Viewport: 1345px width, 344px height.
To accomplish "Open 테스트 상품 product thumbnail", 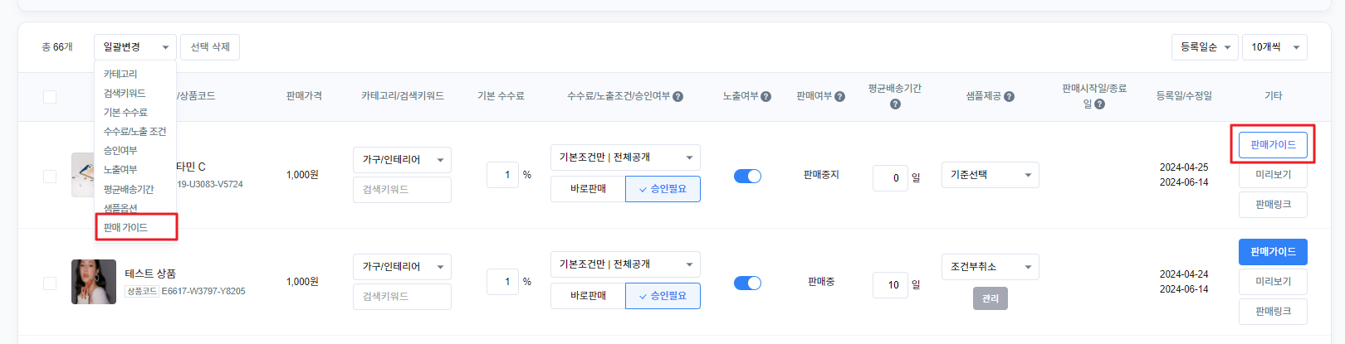I will coord(94,282).
